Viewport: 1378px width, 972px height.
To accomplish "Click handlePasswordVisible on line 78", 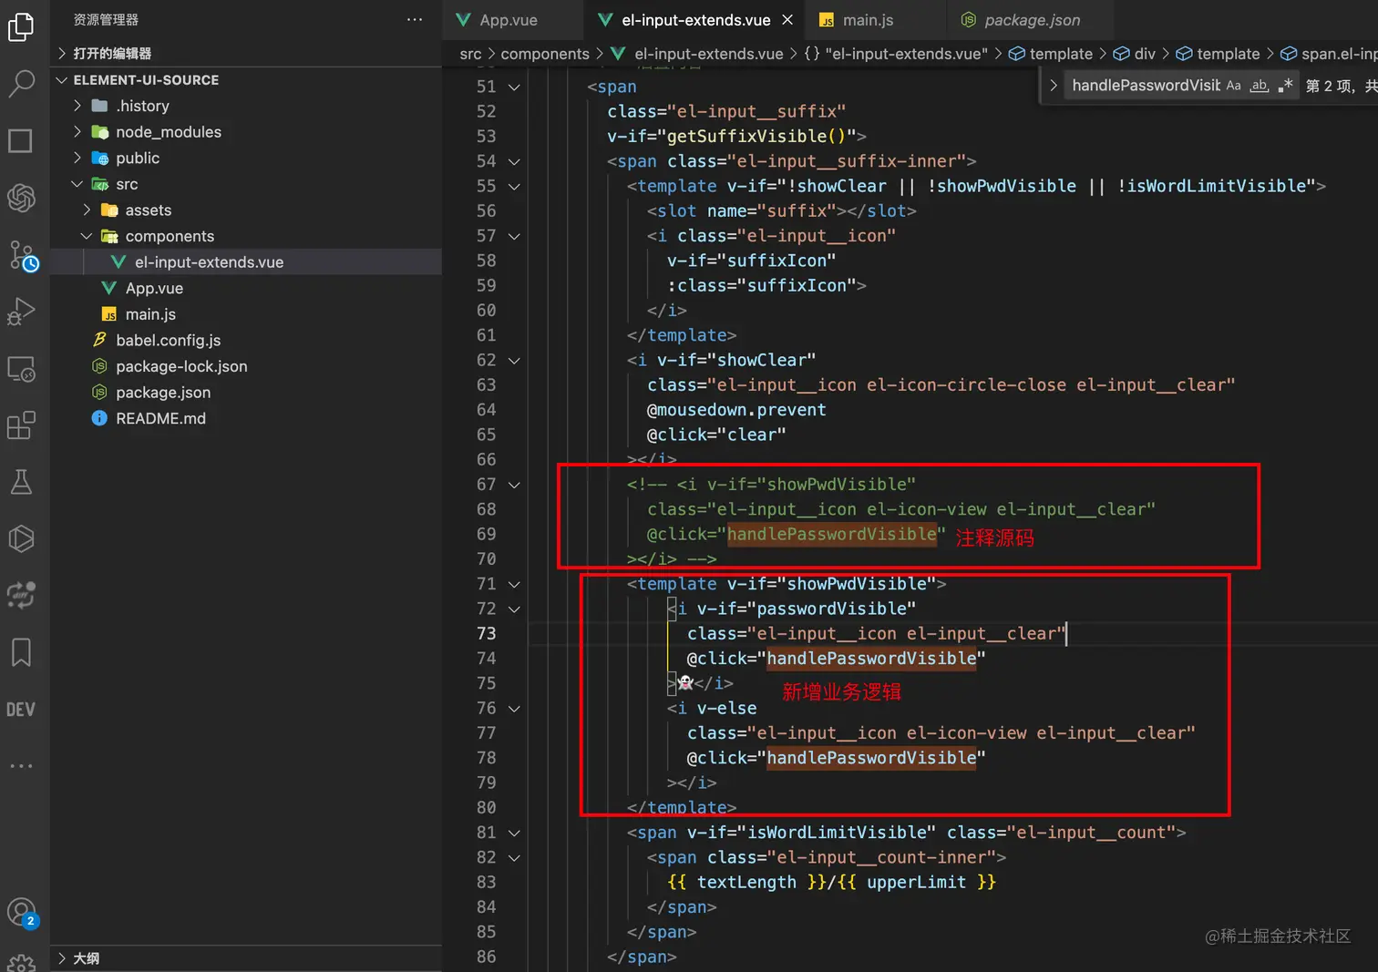I will (871, 758).
